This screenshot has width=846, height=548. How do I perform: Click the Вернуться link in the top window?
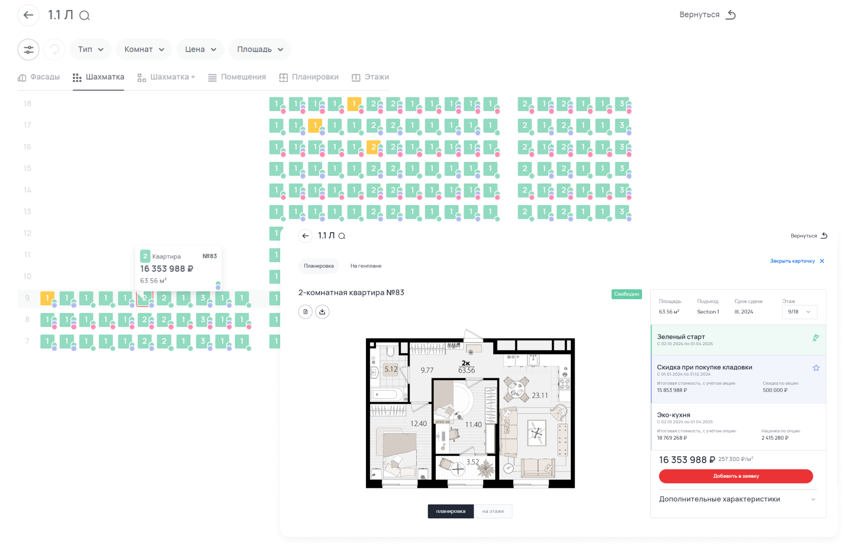tap(707, 15)
